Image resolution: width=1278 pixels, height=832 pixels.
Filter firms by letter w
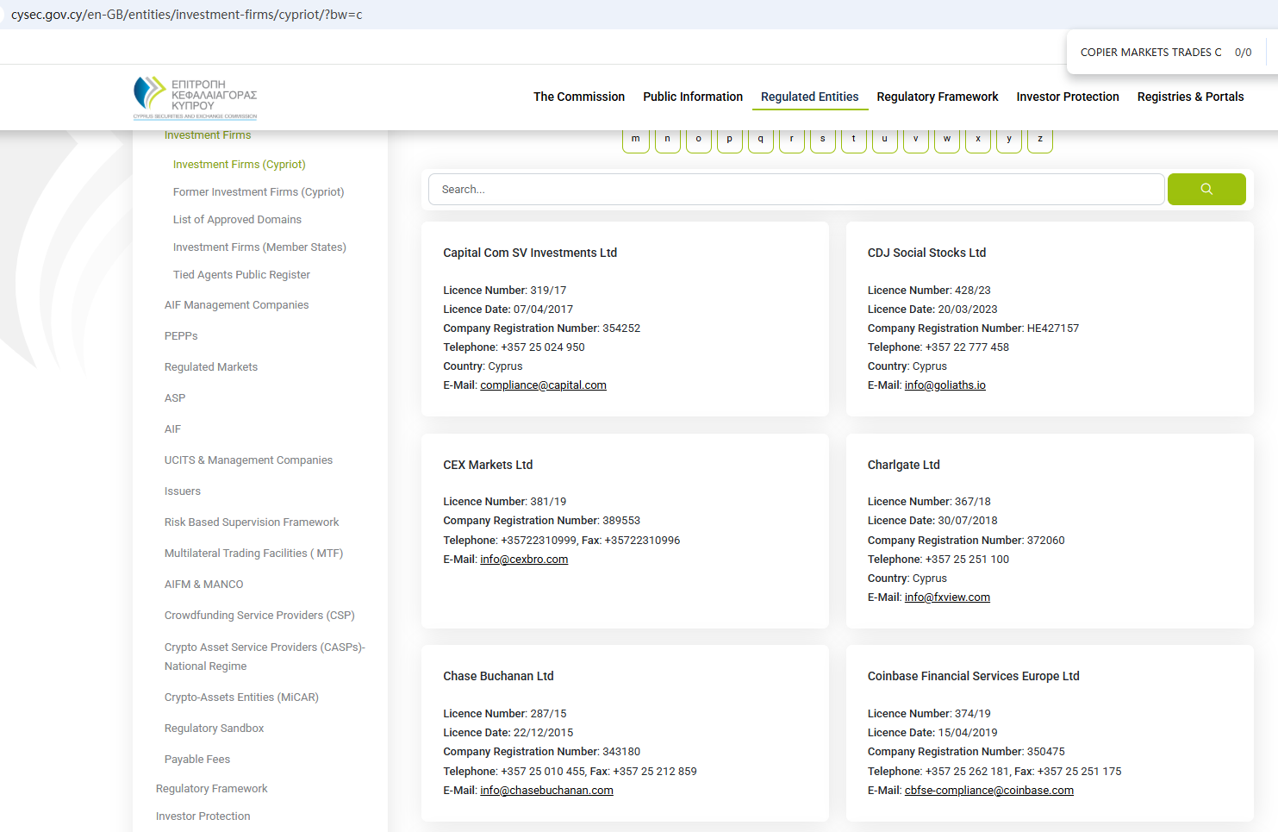click(946, 140)
